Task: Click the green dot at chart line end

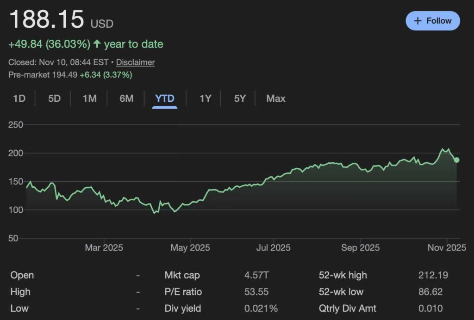Action: coord(456,160)
